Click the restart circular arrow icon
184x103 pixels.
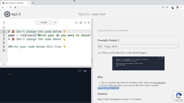coord(85,23)
